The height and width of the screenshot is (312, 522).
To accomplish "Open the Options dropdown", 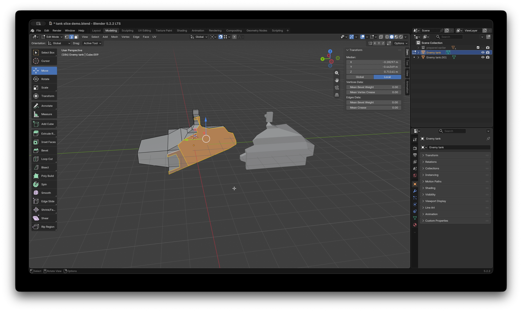I will [x=401, y=43].
